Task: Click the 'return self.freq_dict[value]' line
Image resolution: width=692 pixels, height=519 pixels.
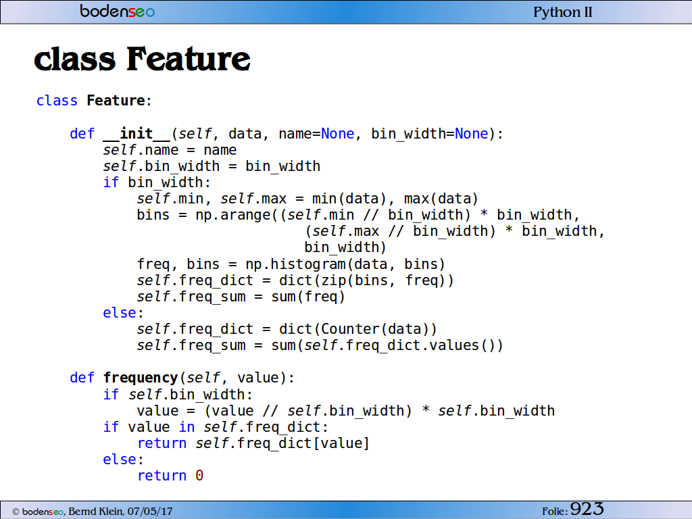Action: [253, 443]
